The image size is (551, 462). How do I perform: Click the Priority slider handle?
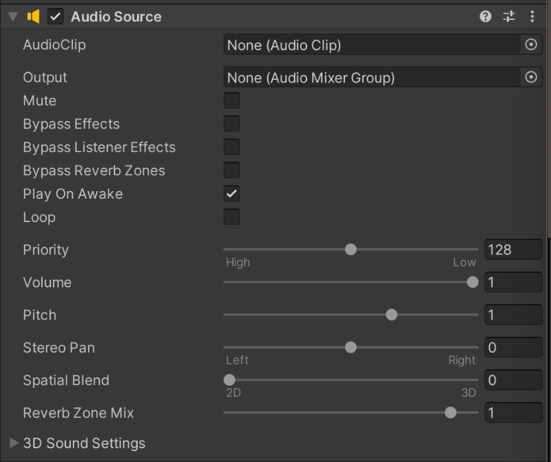(x=351, y=250)
